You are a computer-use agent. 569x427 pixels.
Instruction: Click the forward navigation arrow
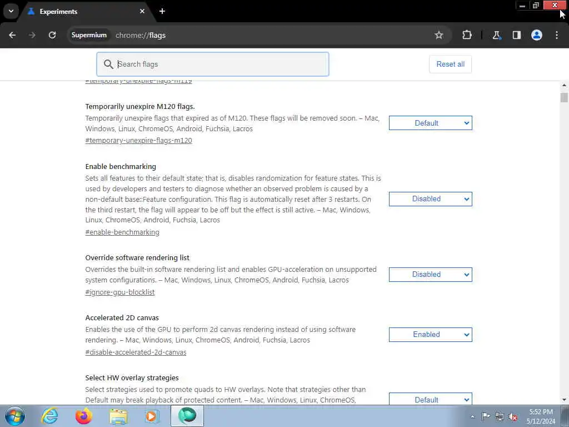coord(32,35)
